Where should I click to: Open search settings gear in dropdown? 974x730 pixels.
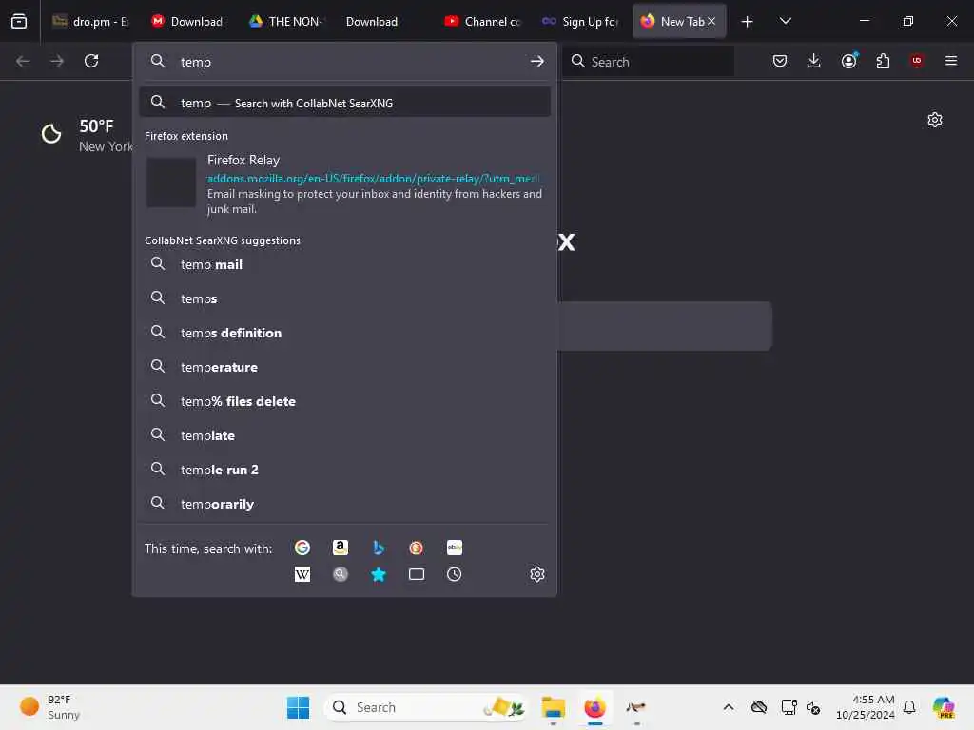point(537,574)
